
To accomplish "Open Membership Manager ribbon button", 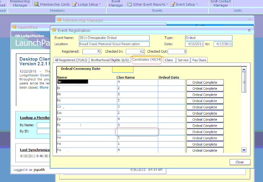I will click(20, 4).
